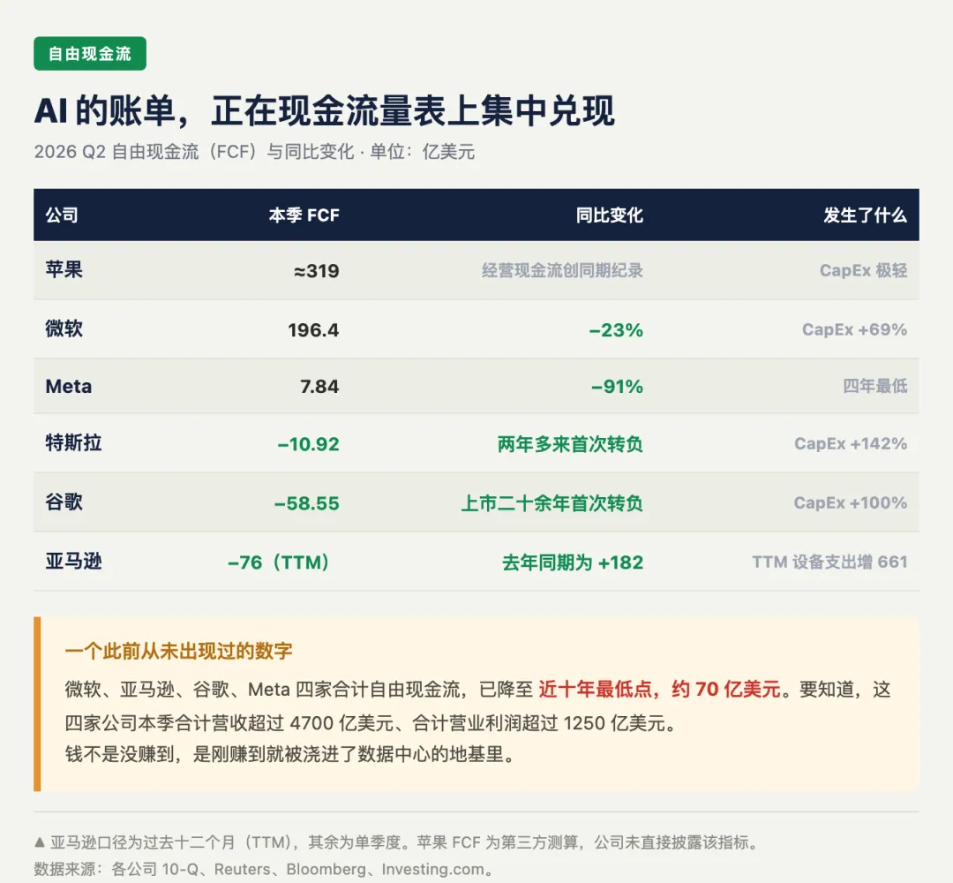Click the line mentioning 4700 亿美元 revenue
Image resolution: width=953 pixels, height=883 pixels.
(x=370, y=722)
